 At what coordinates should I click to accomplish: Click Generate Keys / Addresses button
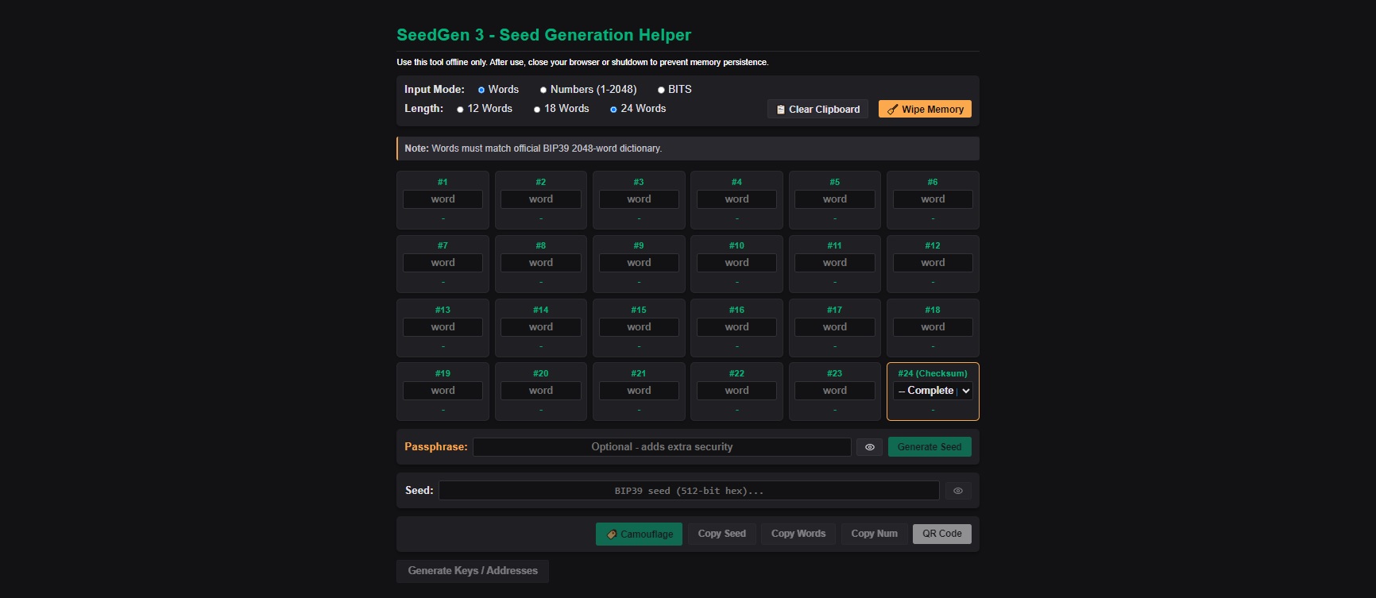click(x=473, y=571)
